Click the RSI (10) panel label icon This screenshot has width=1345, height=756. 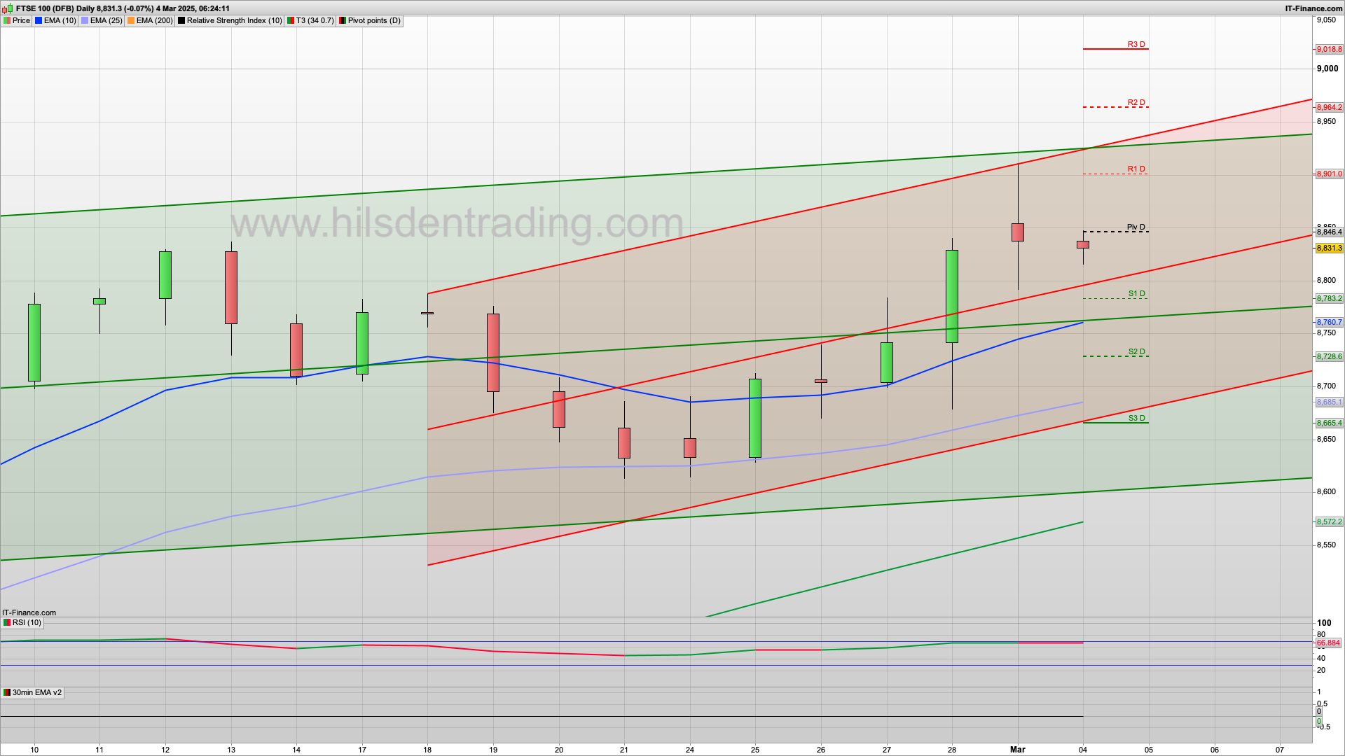7,622
